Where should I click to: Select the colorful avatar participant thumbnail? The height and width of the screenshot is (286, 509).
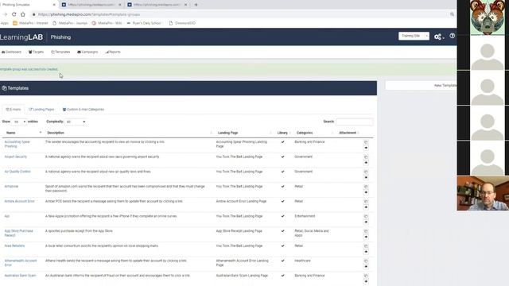[x=488, y=17]
